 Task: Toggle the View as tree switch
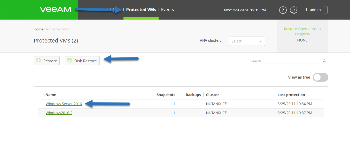[320, 77]
